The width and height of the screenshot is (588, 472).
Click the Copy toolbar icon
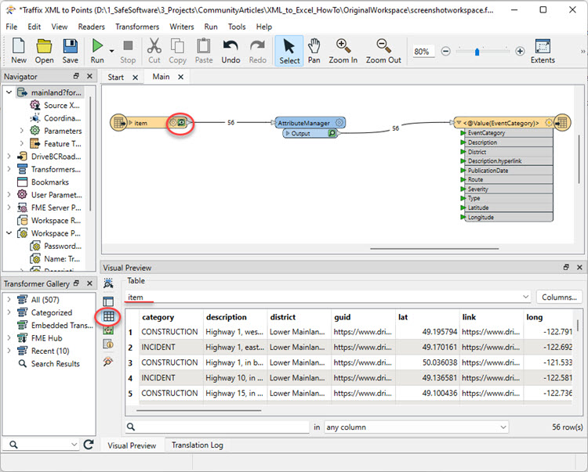pos(177,51)
